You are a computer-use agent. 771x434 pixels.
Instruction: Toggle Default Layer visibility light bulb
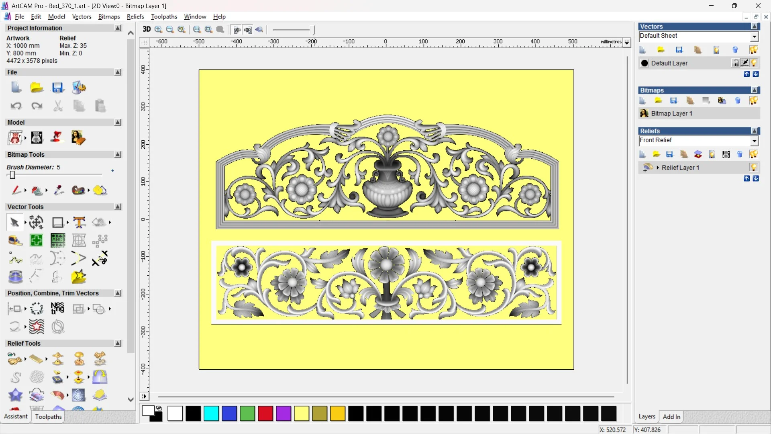point(754,63)
